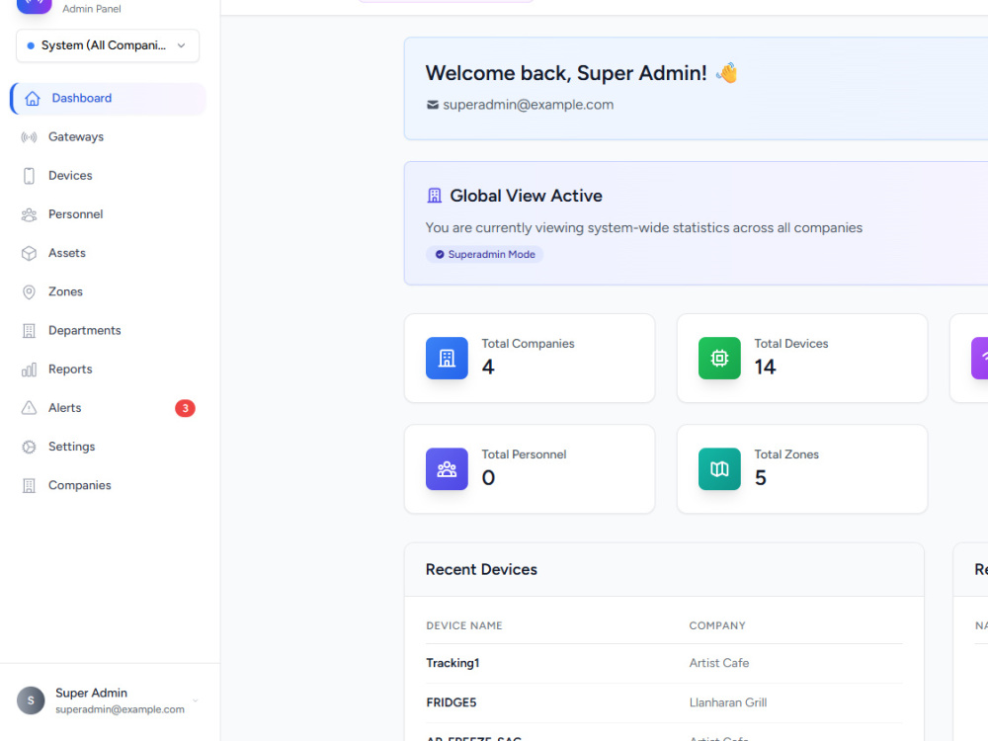Open the Reports section
This screenshot has width=988, height=741.
109,370
